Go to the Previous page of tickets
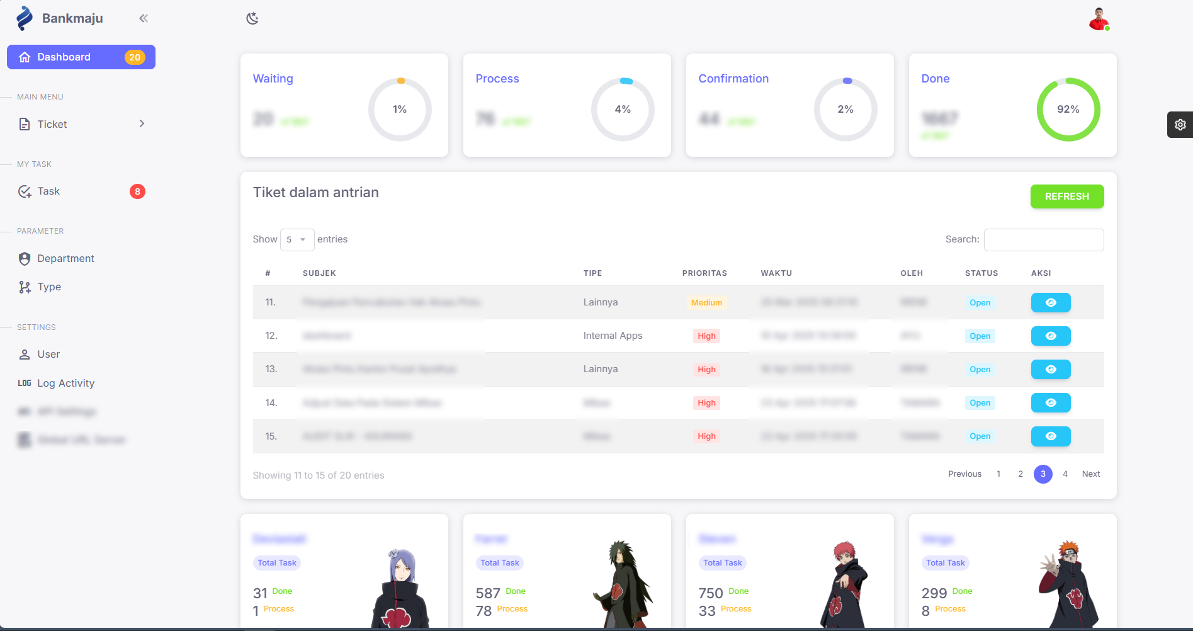 pyautogui.click(x=964, y=474)
